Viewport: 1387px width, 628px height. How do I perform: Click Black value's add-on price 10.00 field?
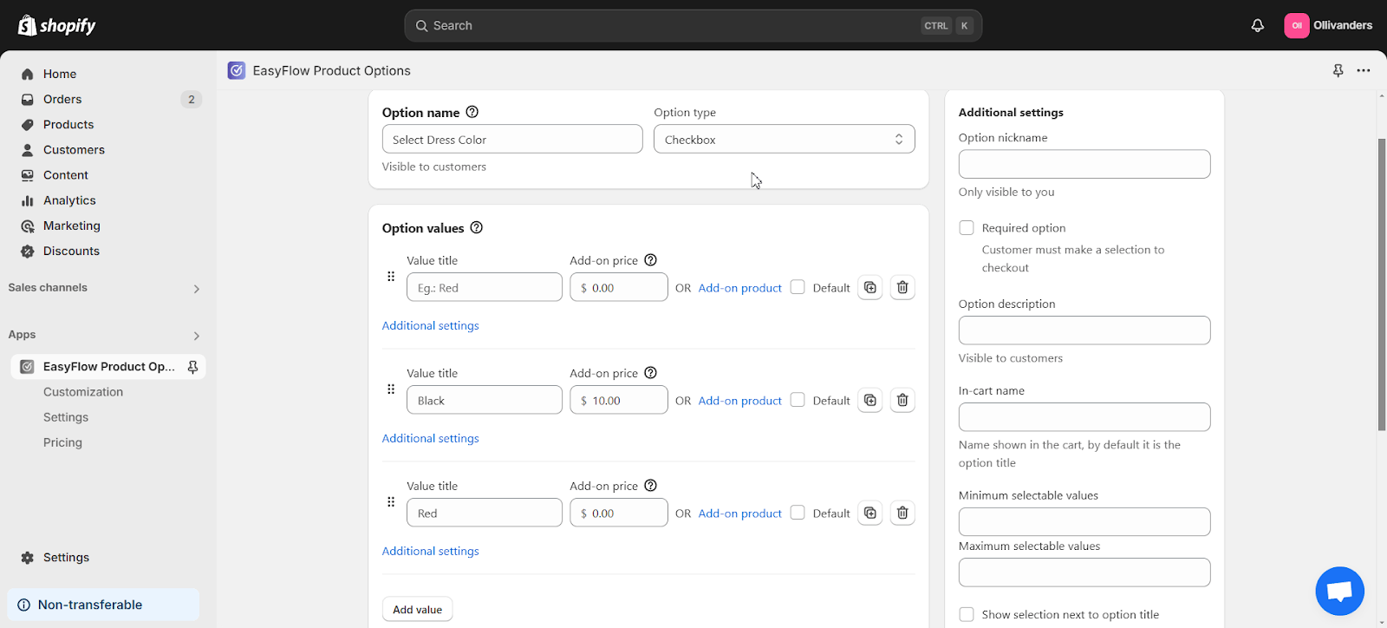619,400
